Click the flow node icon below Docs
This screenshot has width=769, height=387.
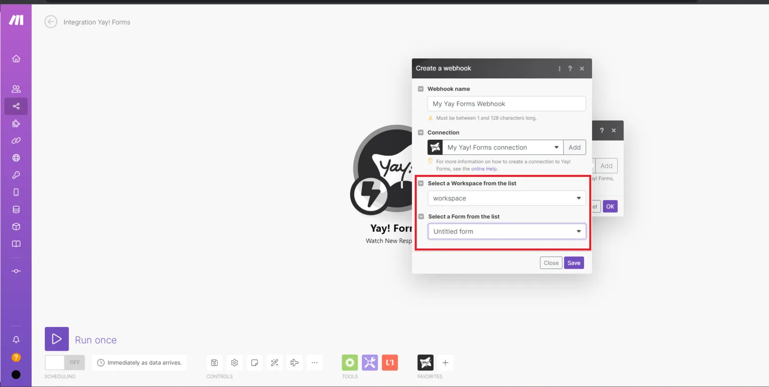(x=16, y=271)
